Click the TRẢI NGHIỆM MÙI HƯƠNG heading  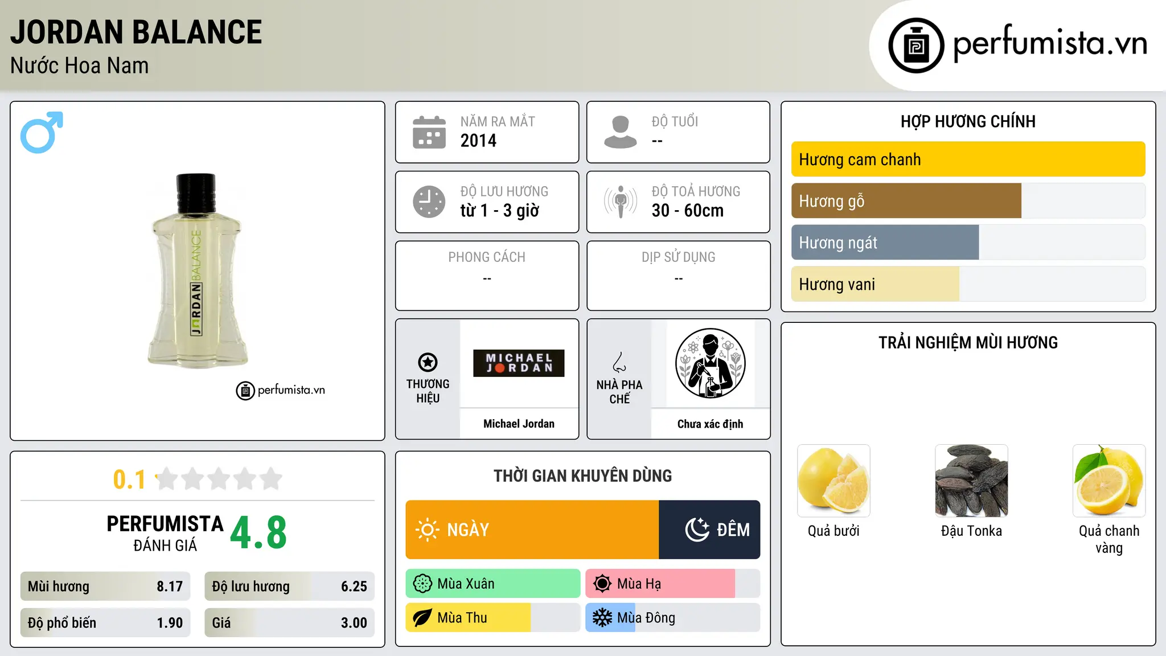pos(968,342)
